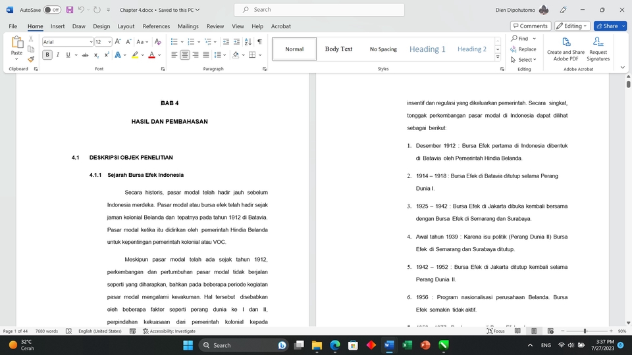Open line spacing dropdown
The width and height of the screenshot is (632, 355).
tap(220, 55)
